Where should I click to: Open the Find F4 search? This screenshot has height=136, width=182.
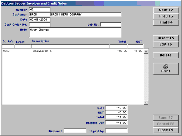tap(166, 22)
